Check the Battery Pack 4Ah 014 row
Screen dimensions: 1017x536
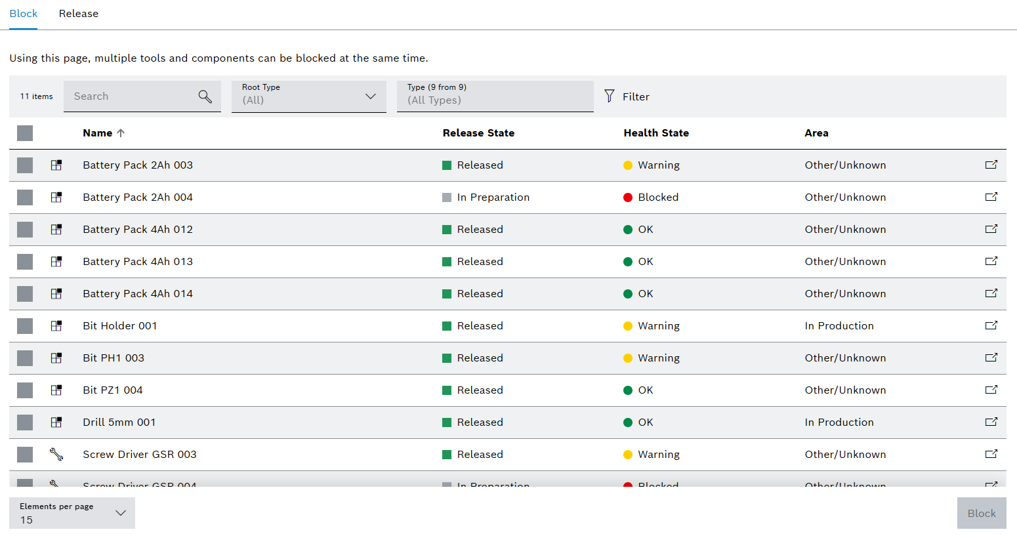(x=25, y=294)
